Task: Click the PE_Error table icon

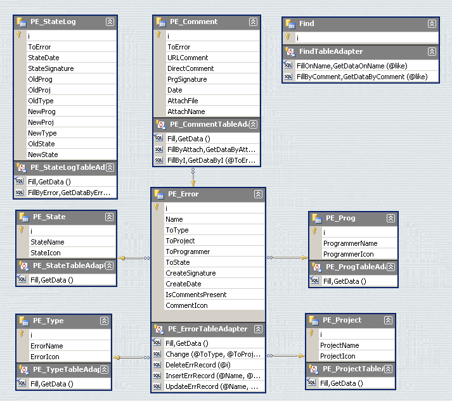Action: [159, 194]
